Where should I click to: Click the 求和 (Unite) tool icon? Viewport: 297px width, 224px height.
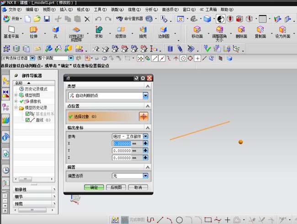(98, 30)
